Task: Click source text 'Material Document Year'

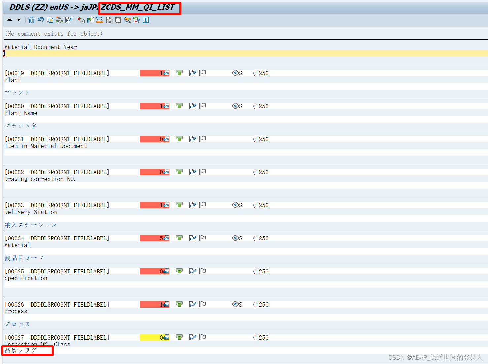Action: (41, 47)
